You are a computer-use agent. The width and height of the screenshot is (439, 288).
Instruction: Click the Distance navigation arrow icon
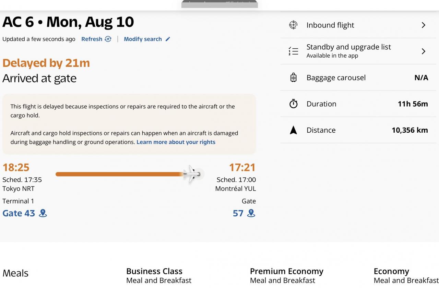(x=293, y=130)
